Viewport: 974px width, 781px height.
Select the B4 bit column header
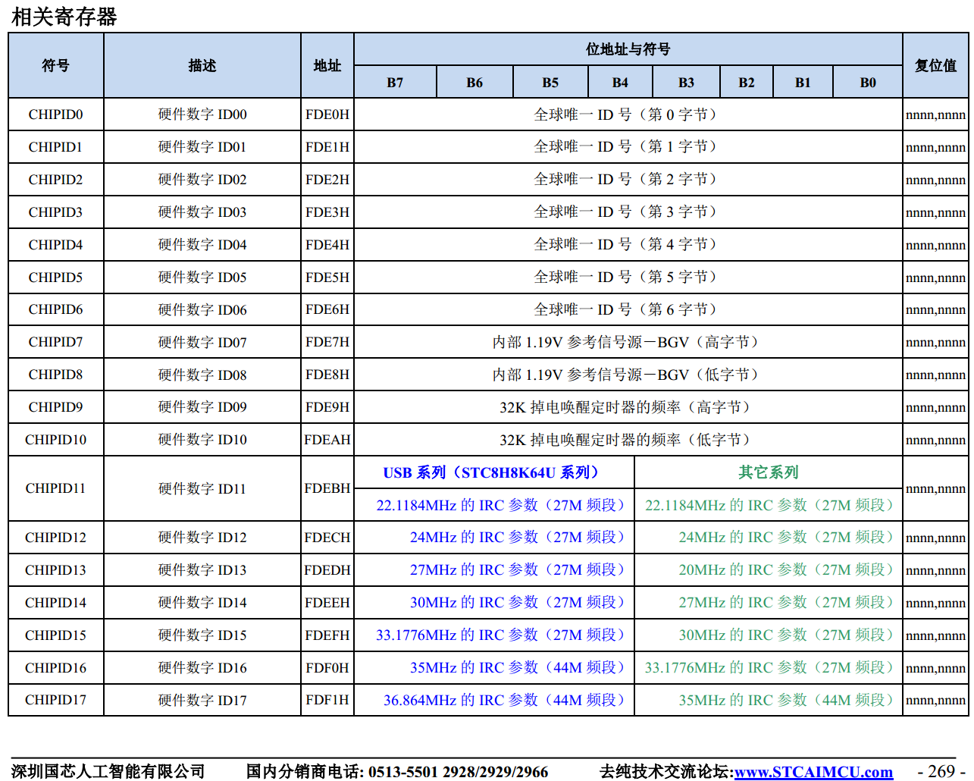[620, 82]
